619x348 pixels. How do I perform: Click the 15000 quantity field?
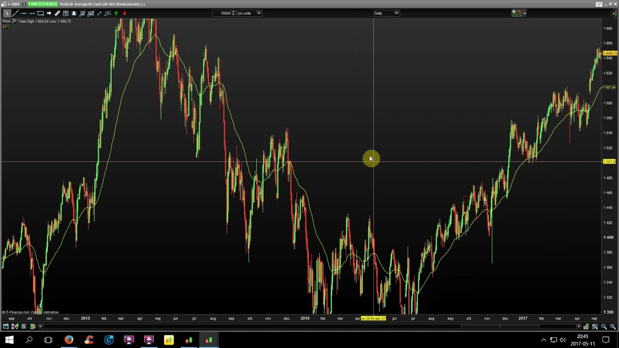pos(223,13)
